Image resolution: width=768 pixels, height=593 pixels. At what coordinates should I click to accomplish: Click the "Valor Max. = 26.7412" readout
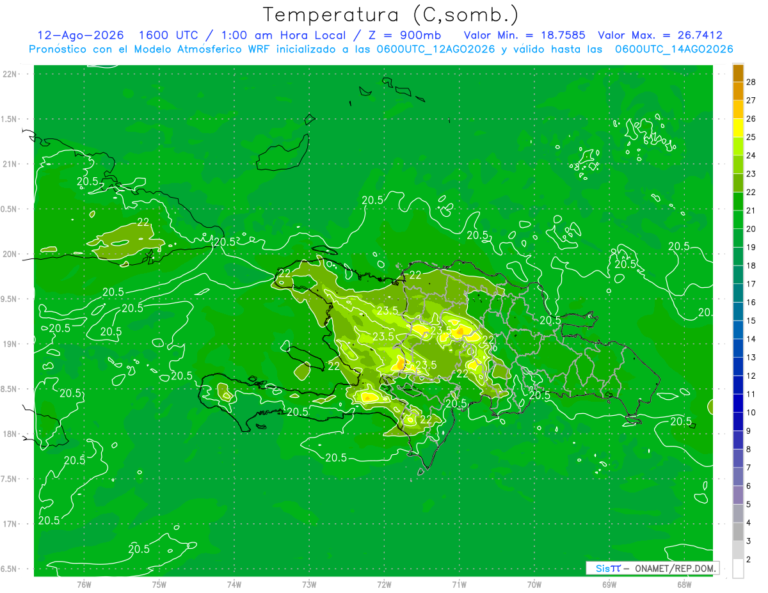pyautogui.click(x=660, y=35)
